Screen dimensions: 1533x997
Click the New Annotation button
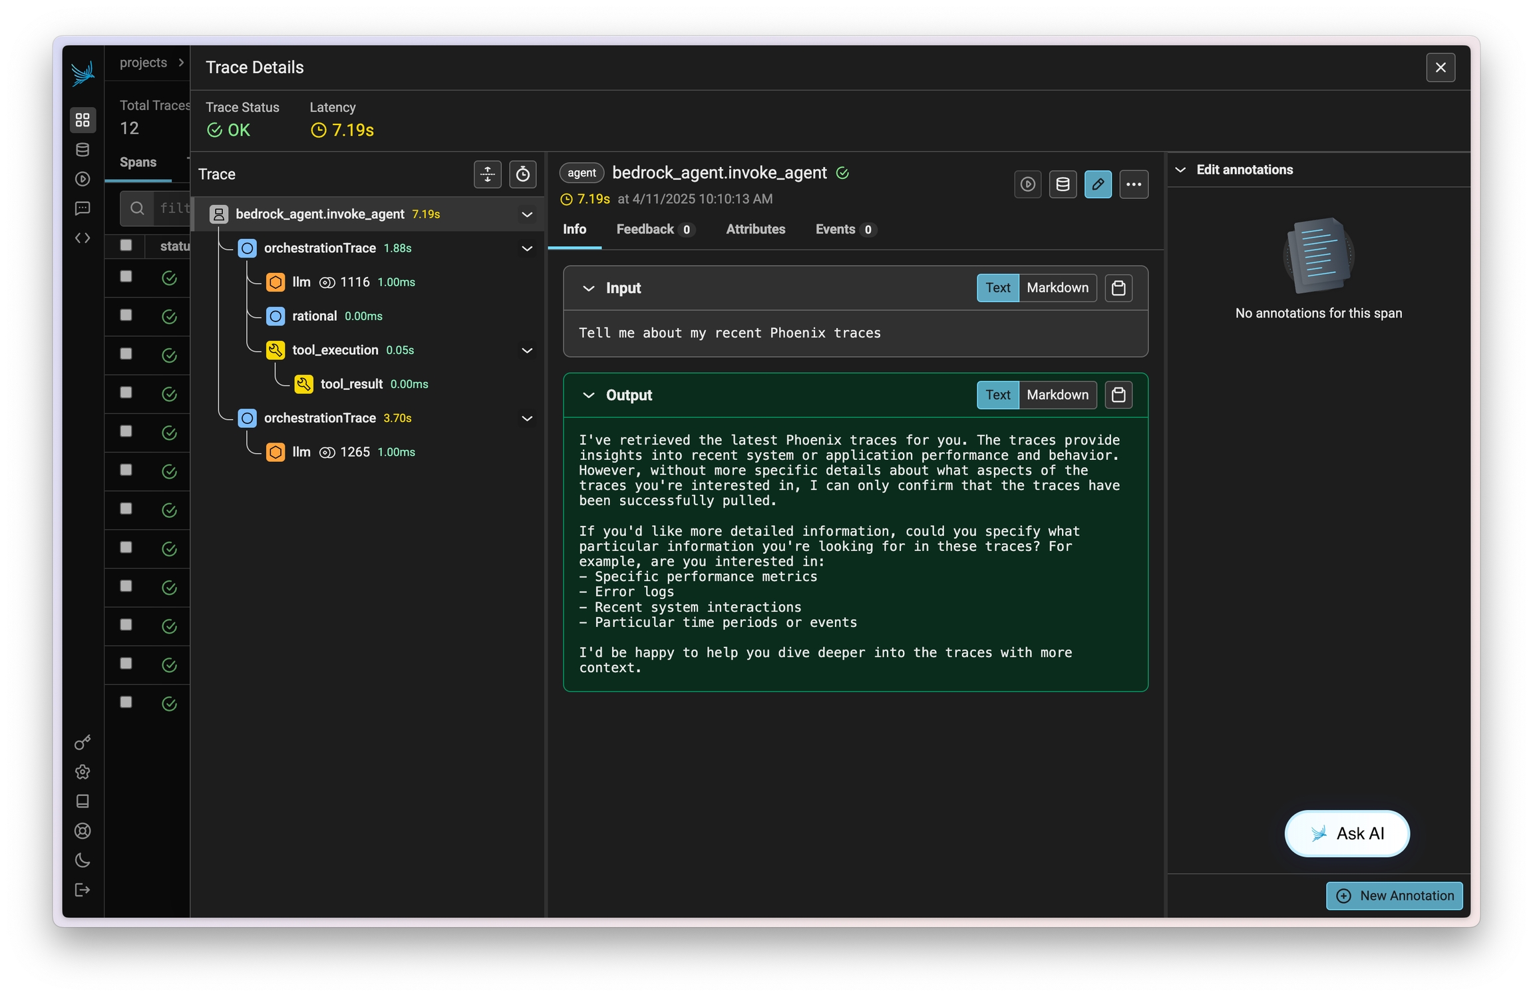coord(1394,896)
